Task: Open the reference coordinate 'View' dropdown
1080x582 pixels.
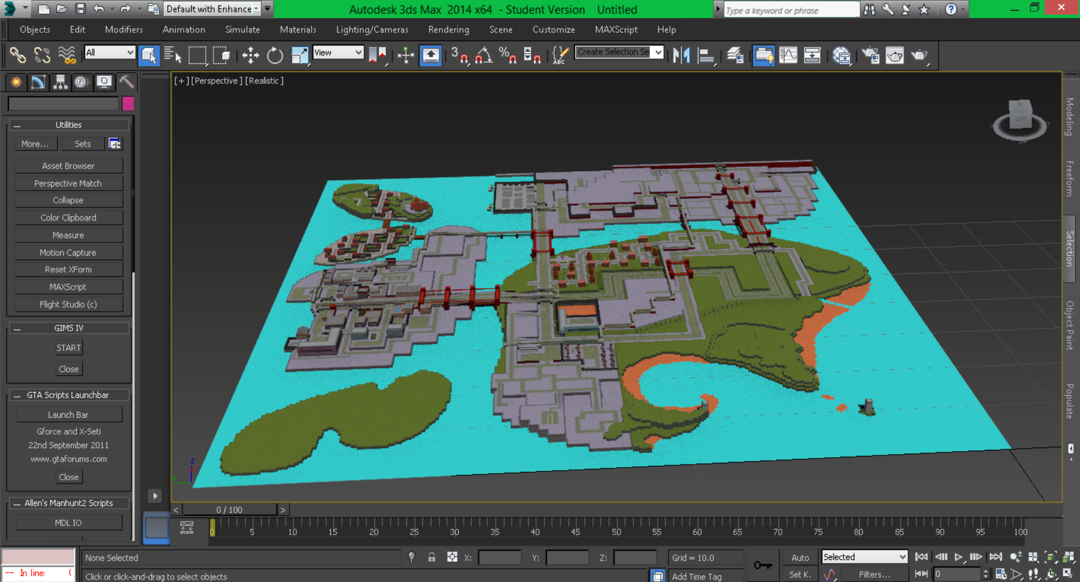Action: [338, 52]
